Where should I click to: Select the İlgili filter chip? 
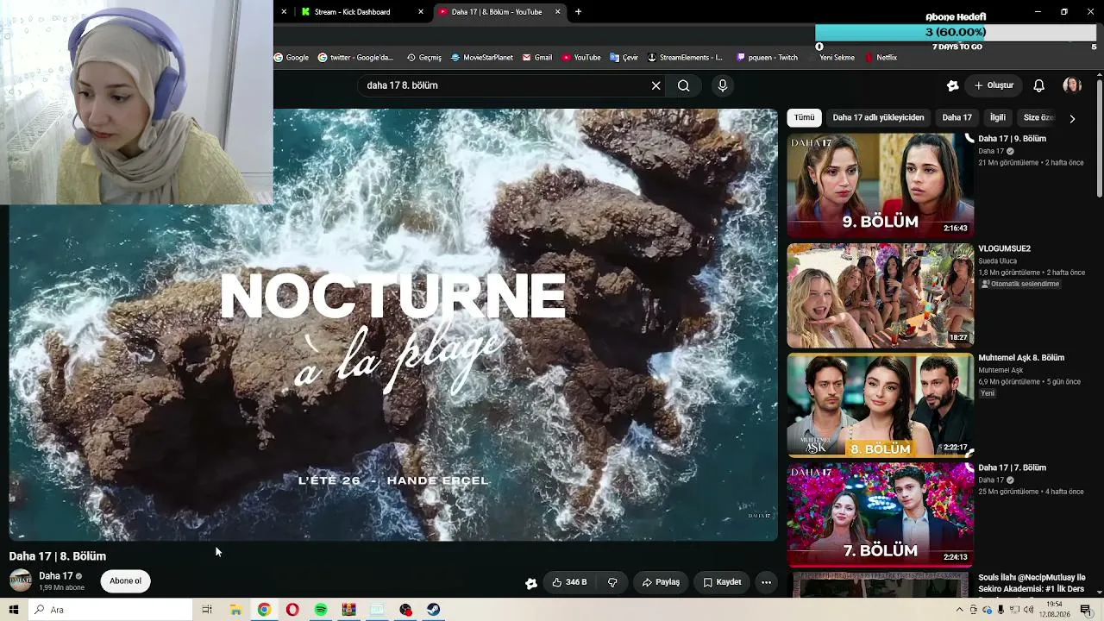point(998,117)
